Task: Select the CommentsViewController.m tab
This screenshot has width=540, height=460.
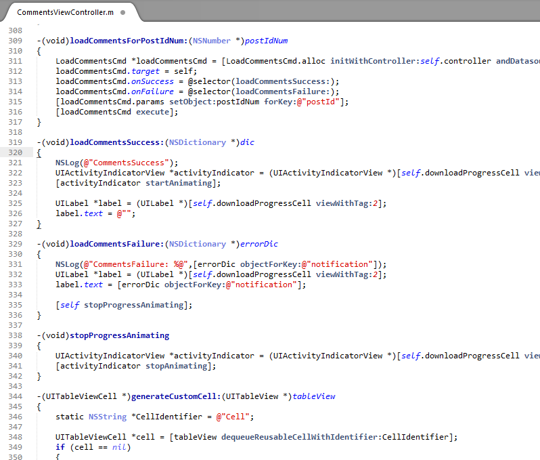Action: [x=66, y=12]
